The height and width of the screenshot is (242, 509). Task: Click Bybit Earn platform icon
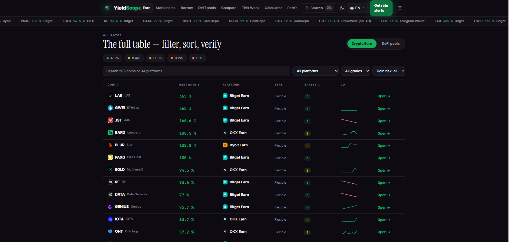225,145
